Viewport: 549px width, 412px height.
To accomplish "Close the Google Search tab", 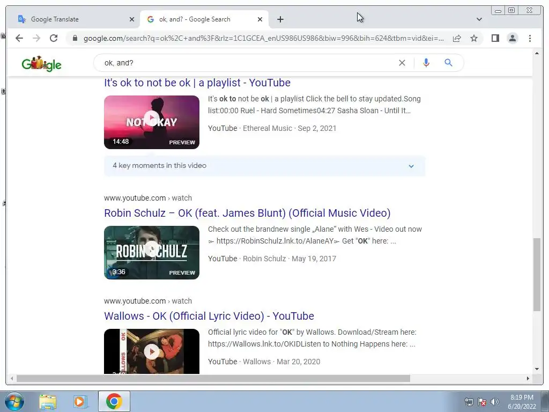I will 260,19.
